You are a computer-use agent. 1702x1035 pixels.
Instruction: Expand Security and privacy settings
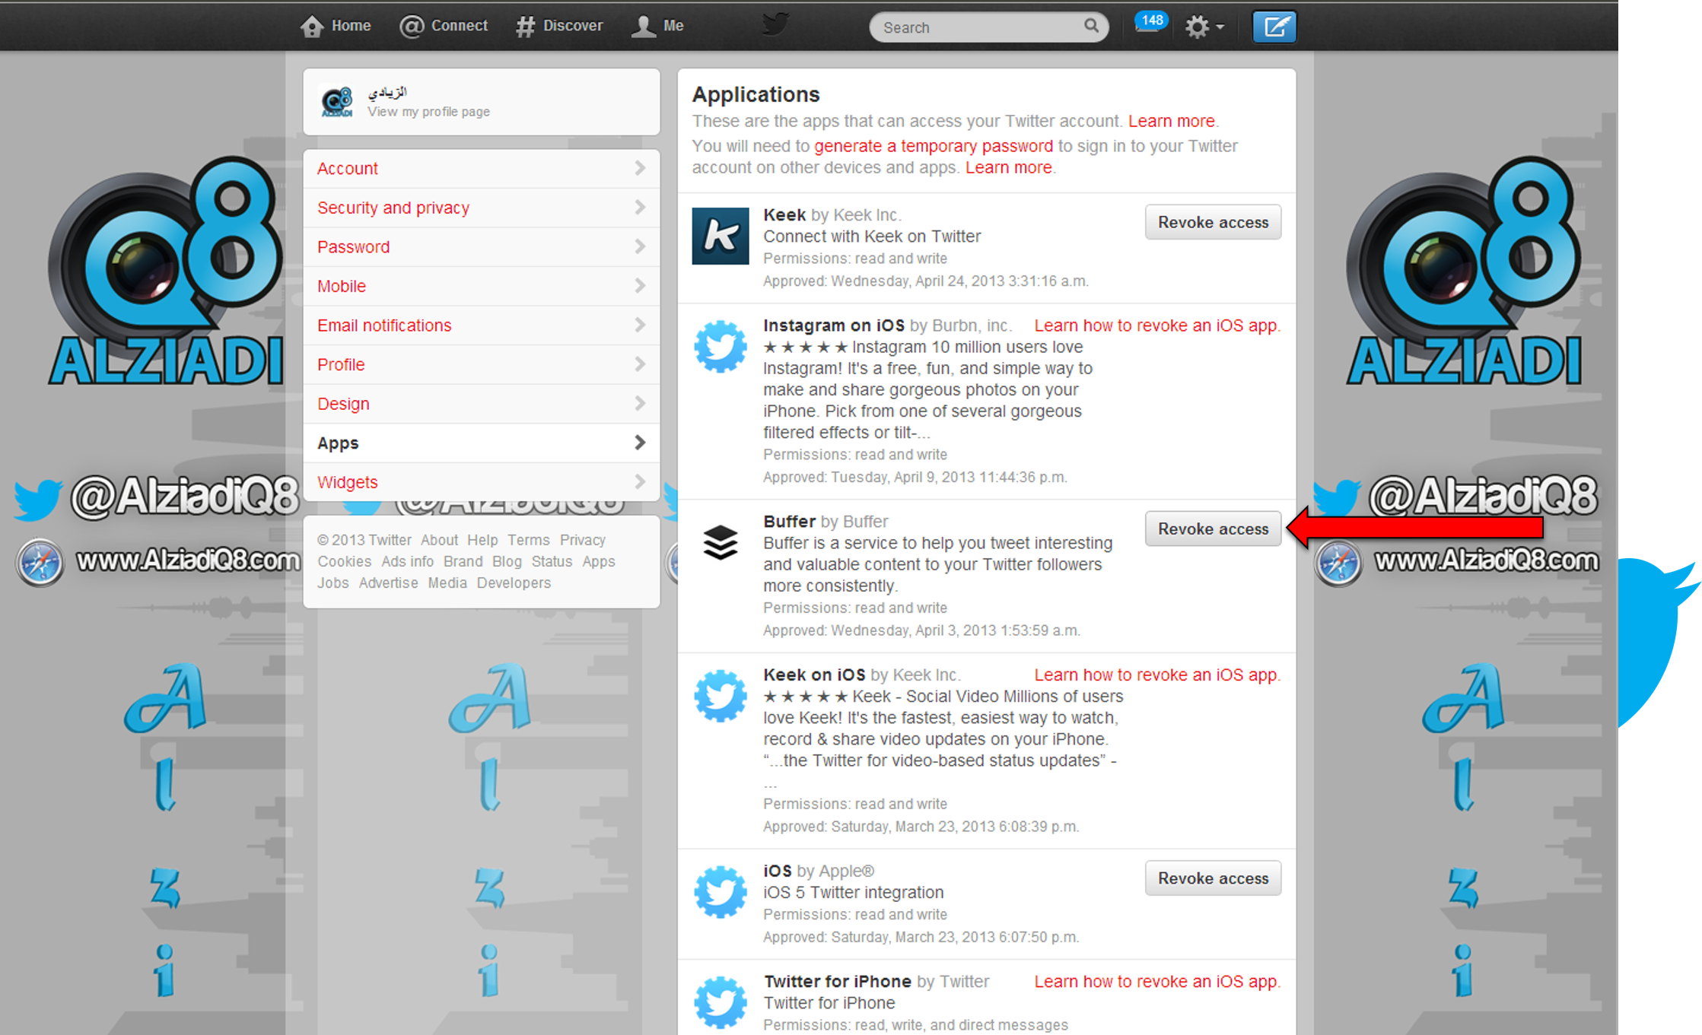481,208
